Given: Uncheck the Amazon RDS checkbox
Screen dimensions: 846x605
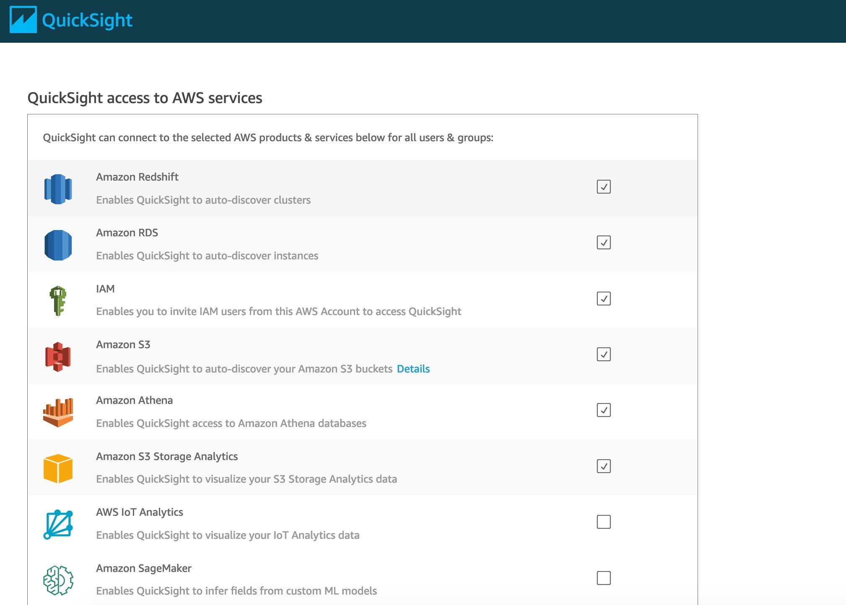Looking at the screenshot, I should click(x=604, y=242).
